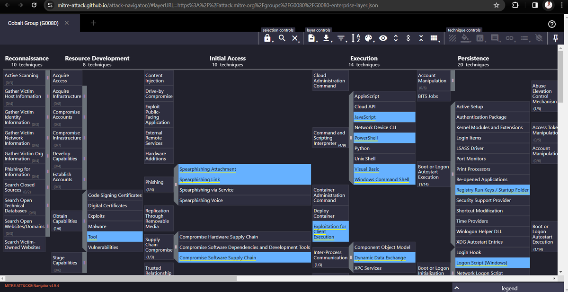Collapse Obtain Capabilities sub-techniques handle
This screenshot has width=568, height=292.
coord(84,221)
